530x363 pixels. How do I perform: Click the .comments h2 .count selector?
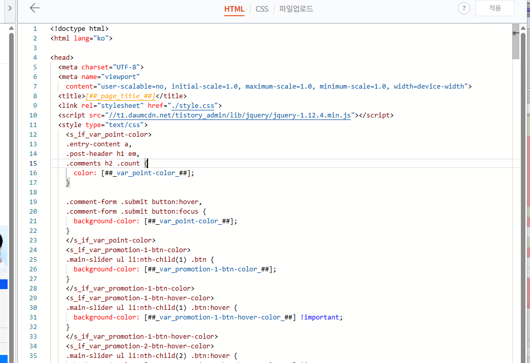point(103,164)
